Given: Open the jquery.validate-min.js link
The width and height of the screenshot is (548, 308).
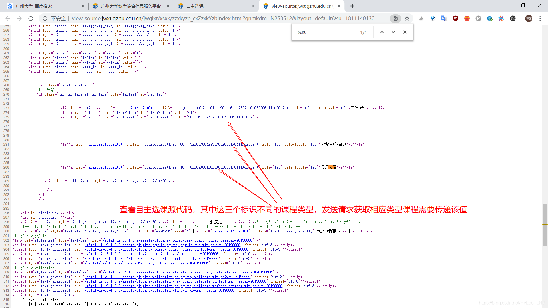Looking at the screenshot, I should coord(167,277).
